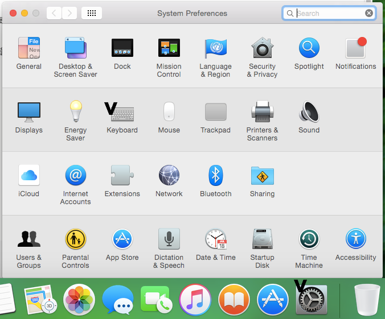Launch iTunes from the Dock
The width and height of the screenshot is (385, 319).
(x=195, y=300)
